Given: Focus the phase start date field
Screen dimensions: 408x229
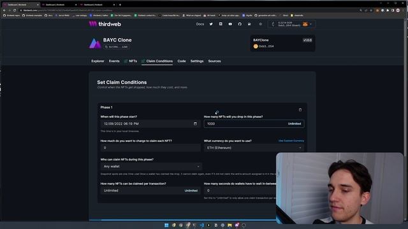Looking at the screenshot, I should 150,124.
